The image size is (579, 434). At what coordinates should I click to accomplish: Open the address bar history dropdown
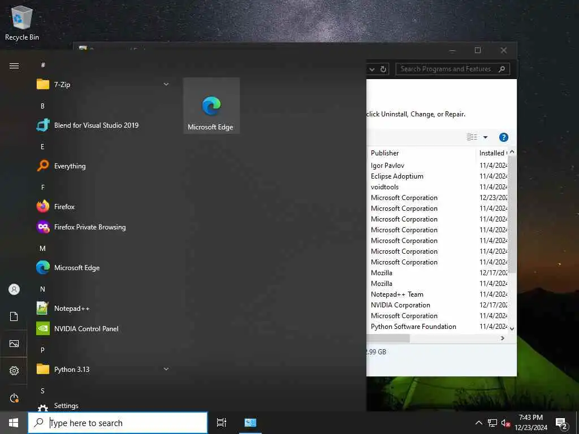[372, 69]
